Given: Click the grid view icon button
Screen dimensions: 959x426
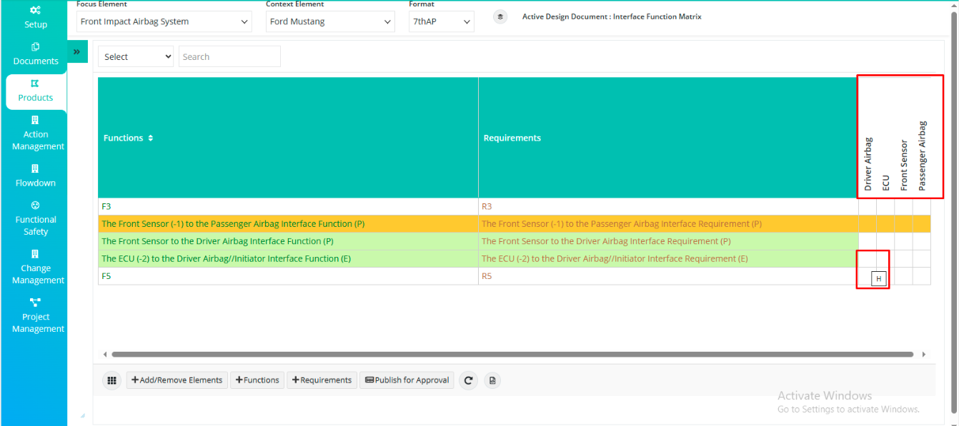Looking at the screenshot, I should pyautogui.click(x=111, y=380).
